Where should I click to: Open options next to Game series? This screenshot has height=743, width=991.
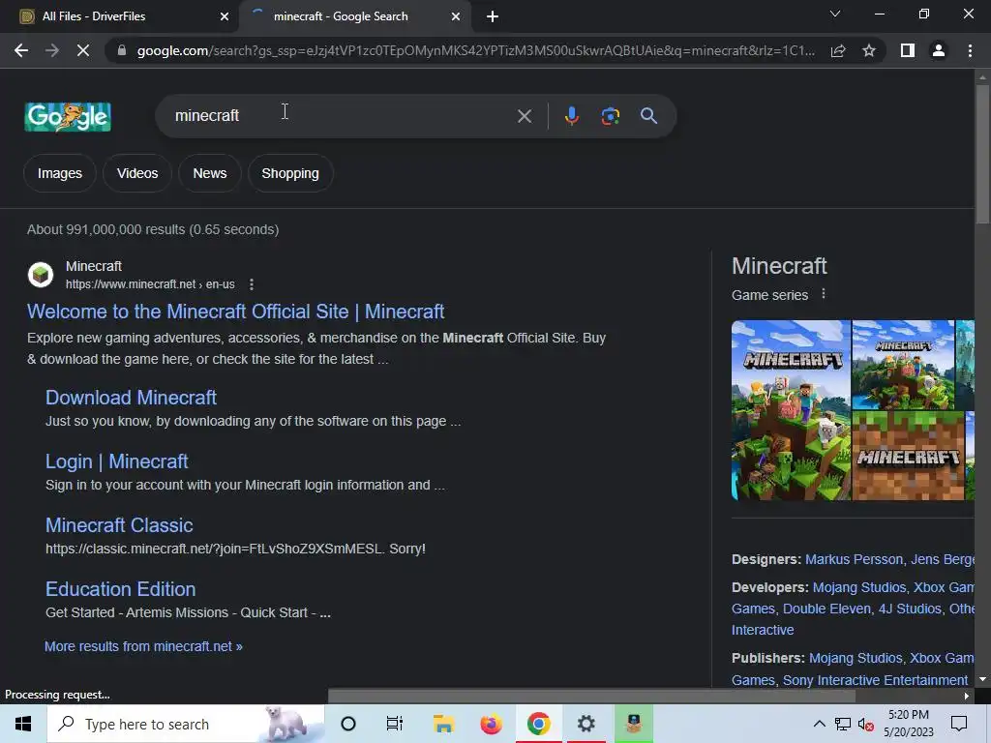tap(823, 294)
